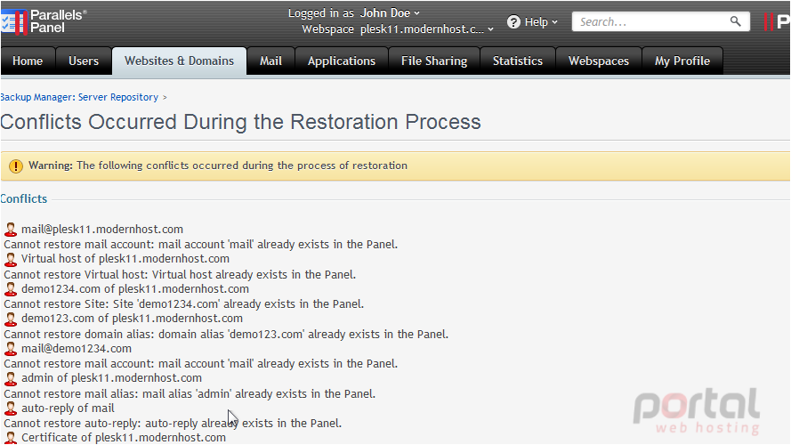Follow the Backup Manager: Server Repository breadcrumb

coord(79,97)
